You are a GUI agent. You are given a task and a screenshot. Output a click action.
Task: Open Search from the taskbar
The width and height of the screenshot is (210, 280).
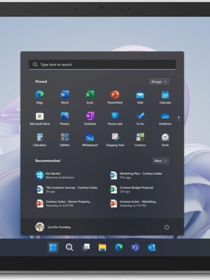[x=69, y=247]
